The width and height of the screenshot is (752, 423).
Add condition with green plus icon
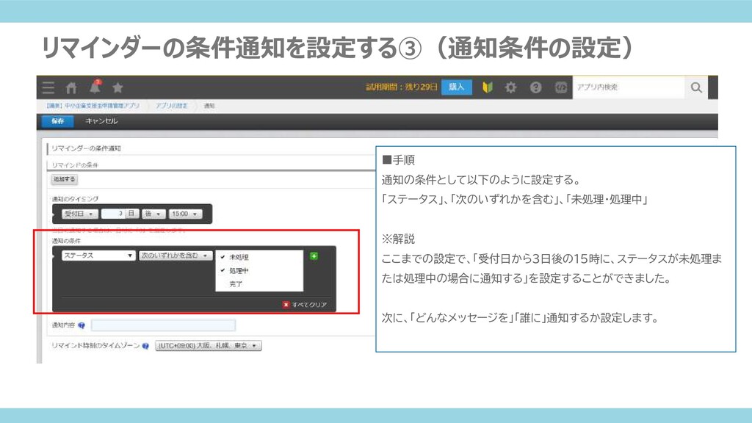coord(314,256)
